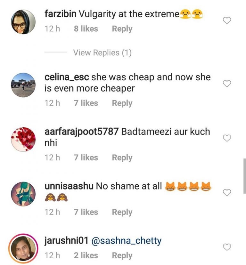Tap heart on aarfarajpoot5787's comment
Screen dimensions: 246x265
click(227, 138)
